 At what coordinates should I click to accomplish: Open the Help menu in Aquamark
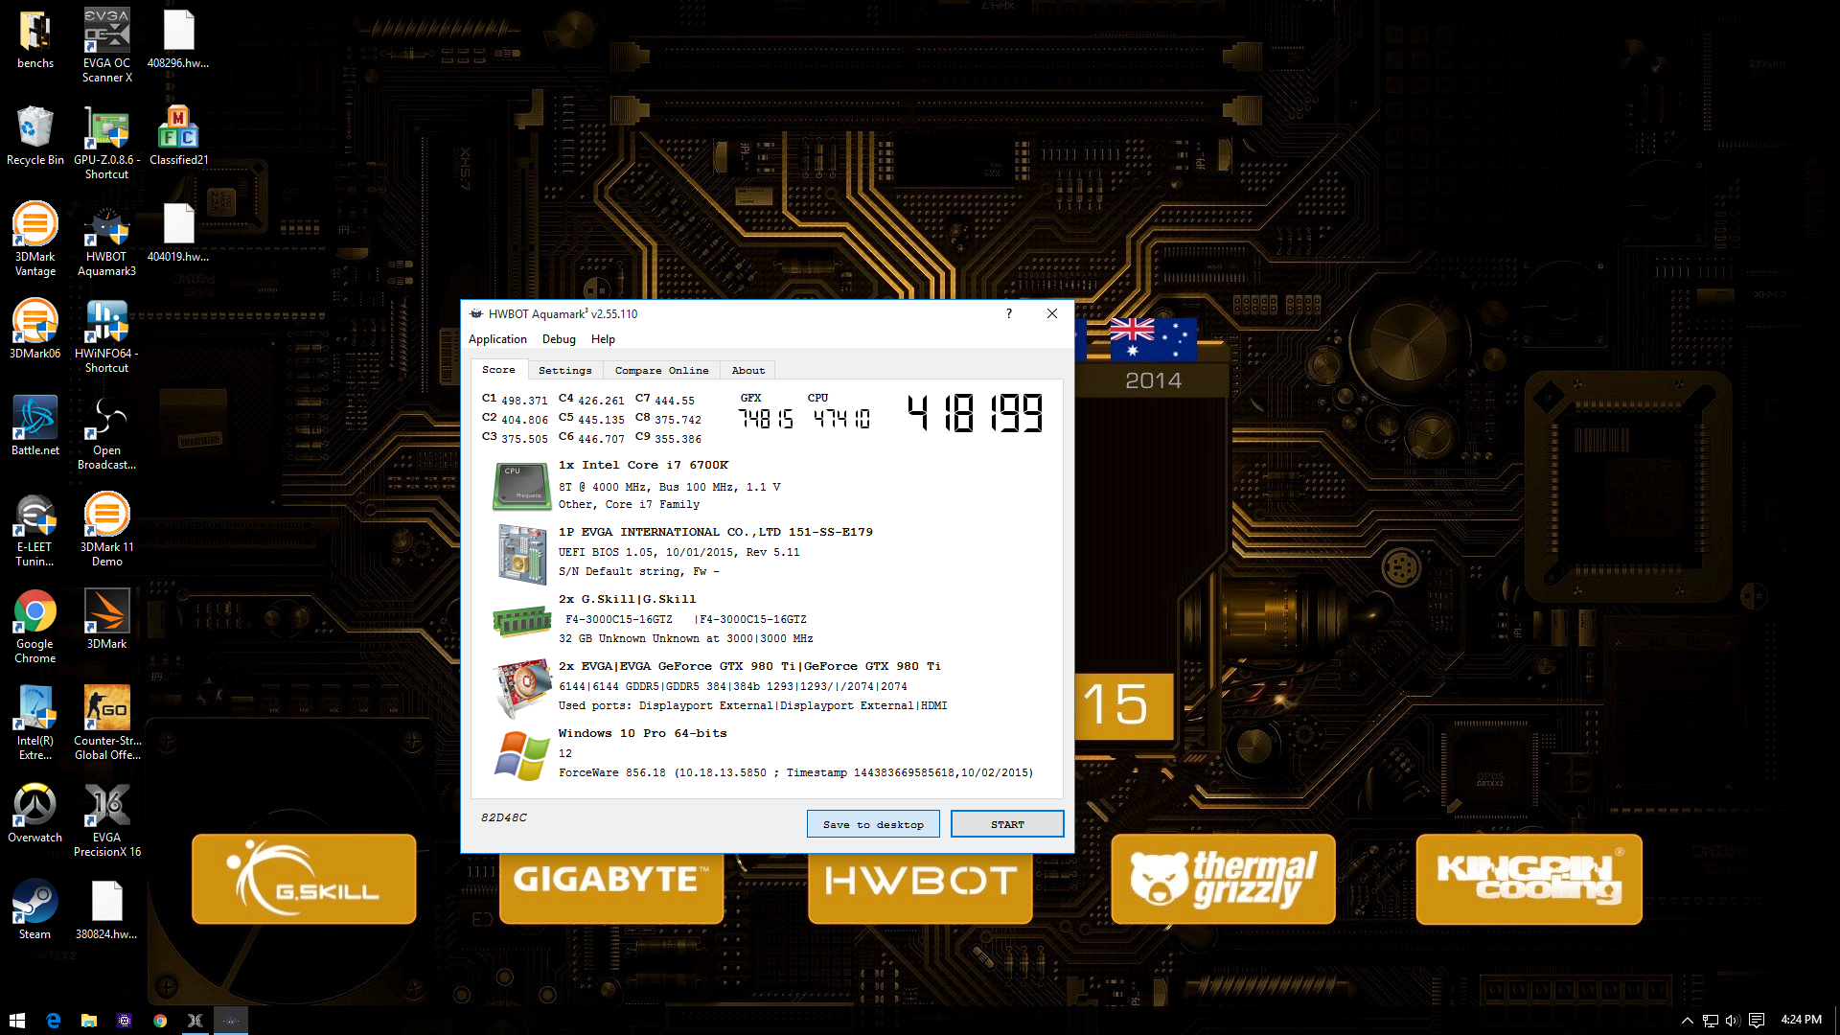click(603, 339)
